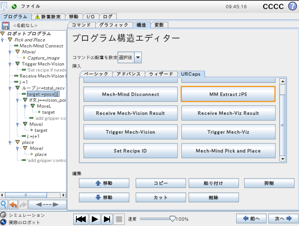Collapse the ロボットプログラム root node
This screenshot has height=226, width=299.
click(x=3, y=34)
